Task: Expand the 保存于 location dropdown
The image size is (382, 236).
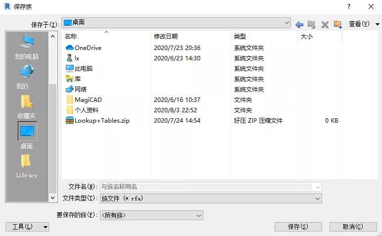Action: point(287,23)
